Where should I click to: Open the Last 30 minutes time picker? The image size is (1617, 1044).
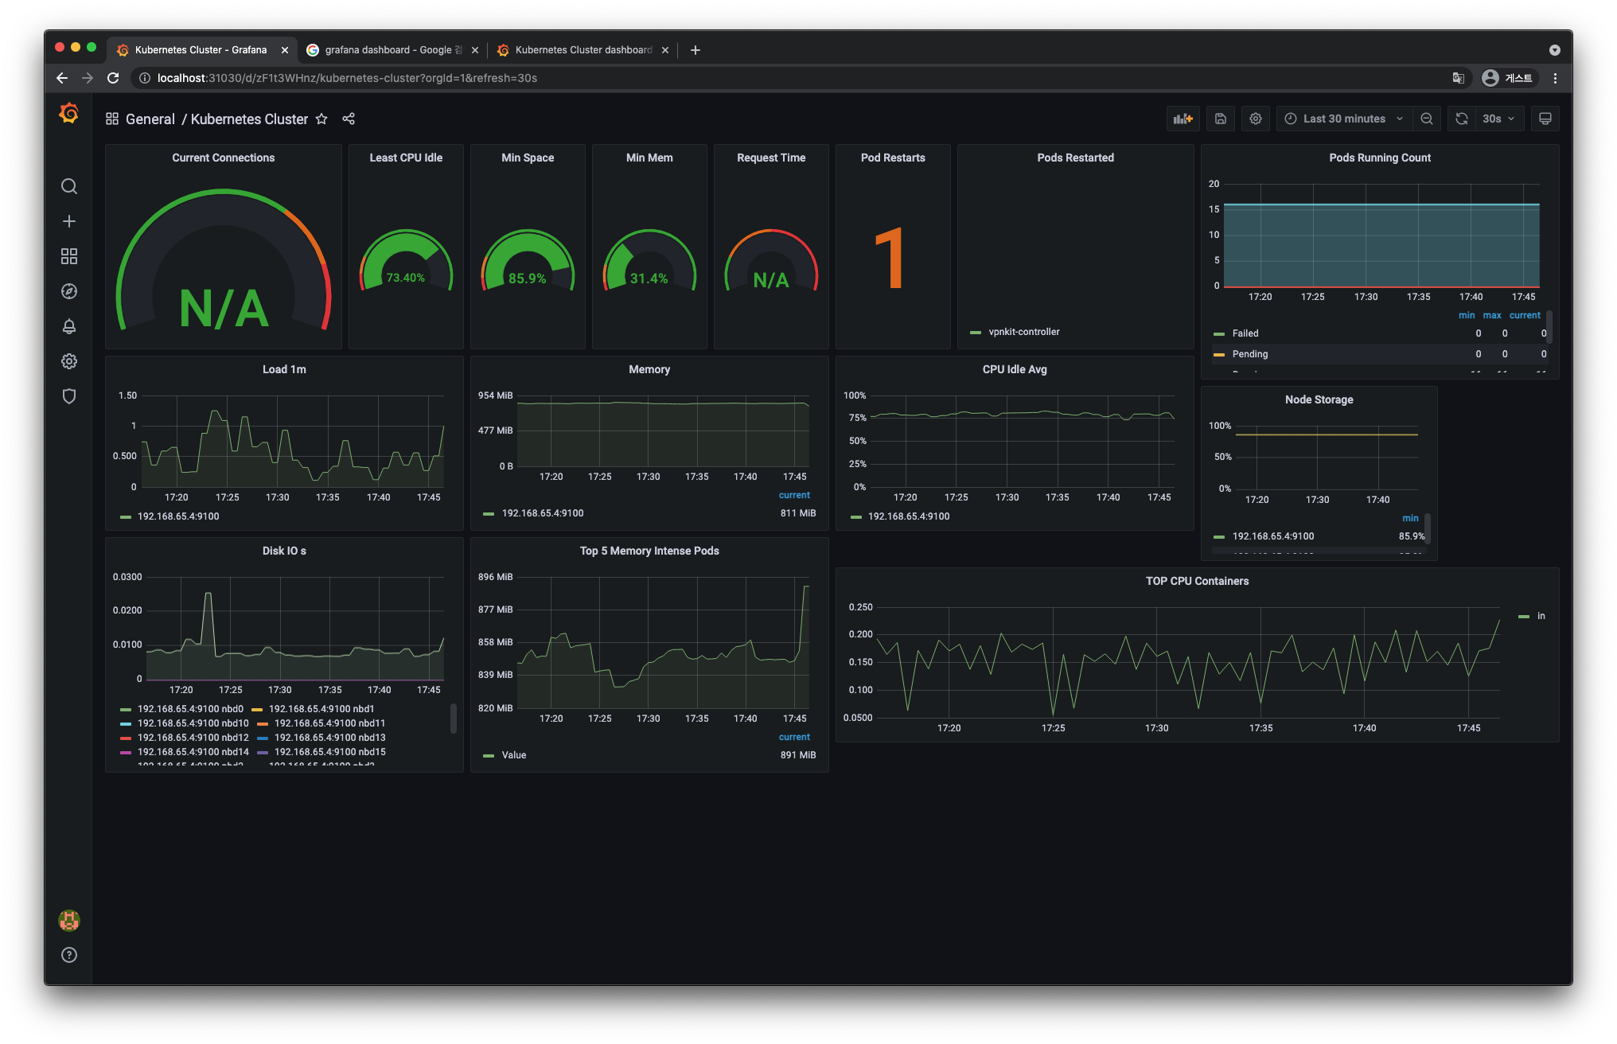pos(1343,119)
